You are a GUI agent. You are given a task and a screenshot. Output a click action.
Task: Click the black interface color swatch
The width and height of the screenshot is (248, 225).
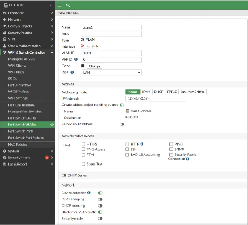[x=83, y=66]
